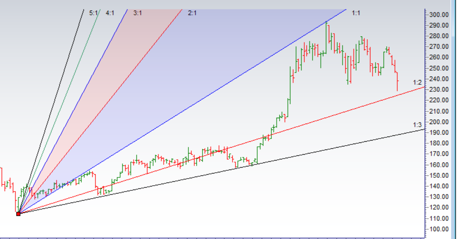
Task: Click the 2:1 angle label
Action: 192,13
